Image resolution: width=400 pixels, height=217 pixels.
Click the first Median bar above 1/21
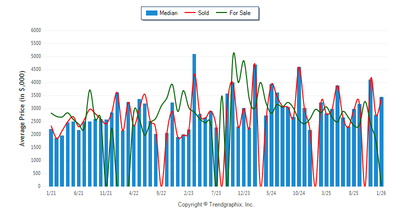tap(51, 157)
